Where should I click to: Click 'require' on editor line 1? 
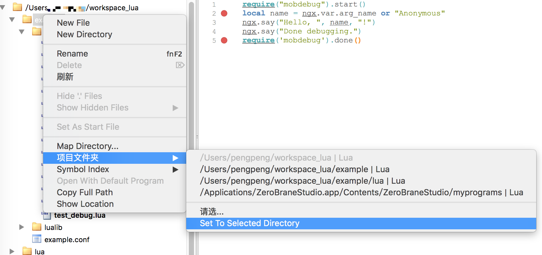pos(258,4)
